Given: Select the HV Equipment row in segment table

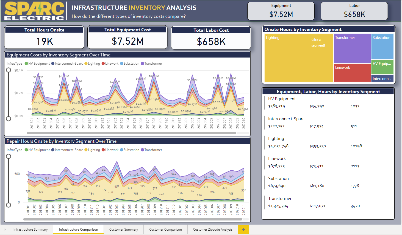Looking at the screenshot, I should pyautogui.click(x=328, y=102).
